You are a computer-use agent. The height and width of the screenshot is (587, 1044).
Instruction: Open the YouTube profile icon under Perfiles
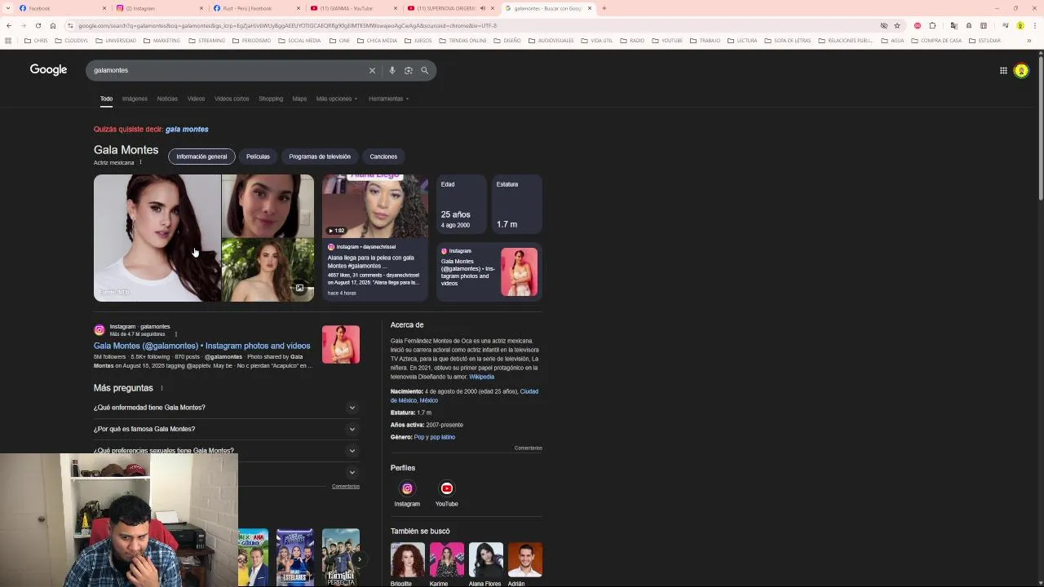pyautogui.click(x=446, y=488)
